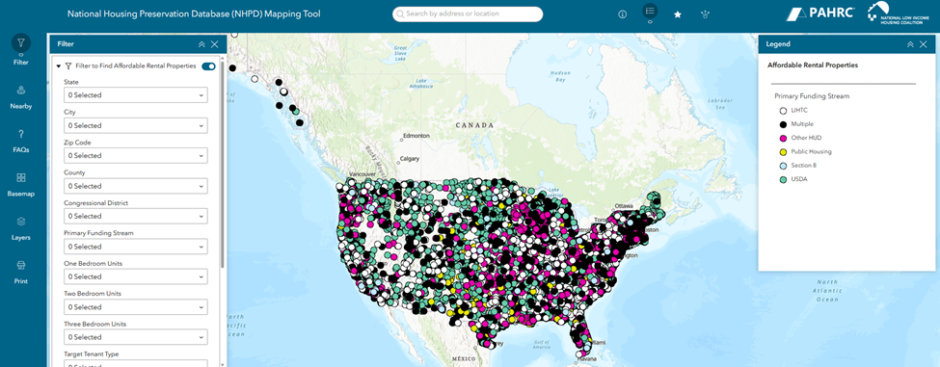Open the State dropdown

point(136,95)
